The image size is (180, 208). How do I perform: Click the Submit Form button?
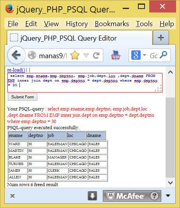tap(23, 97)
